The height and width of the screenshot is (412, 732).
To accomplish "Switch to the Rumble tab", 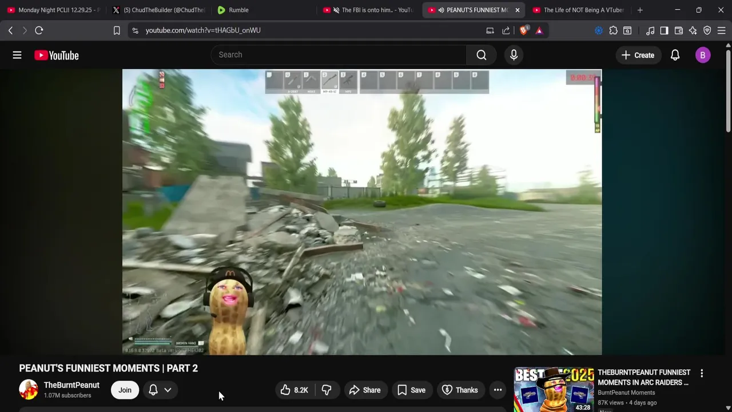I will pyautogui.click(x=264, y=10).
